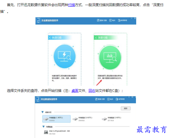169x138 pixels.
Task: Open the 回收 hyperlink in the note
Action: tap(92, 91)
